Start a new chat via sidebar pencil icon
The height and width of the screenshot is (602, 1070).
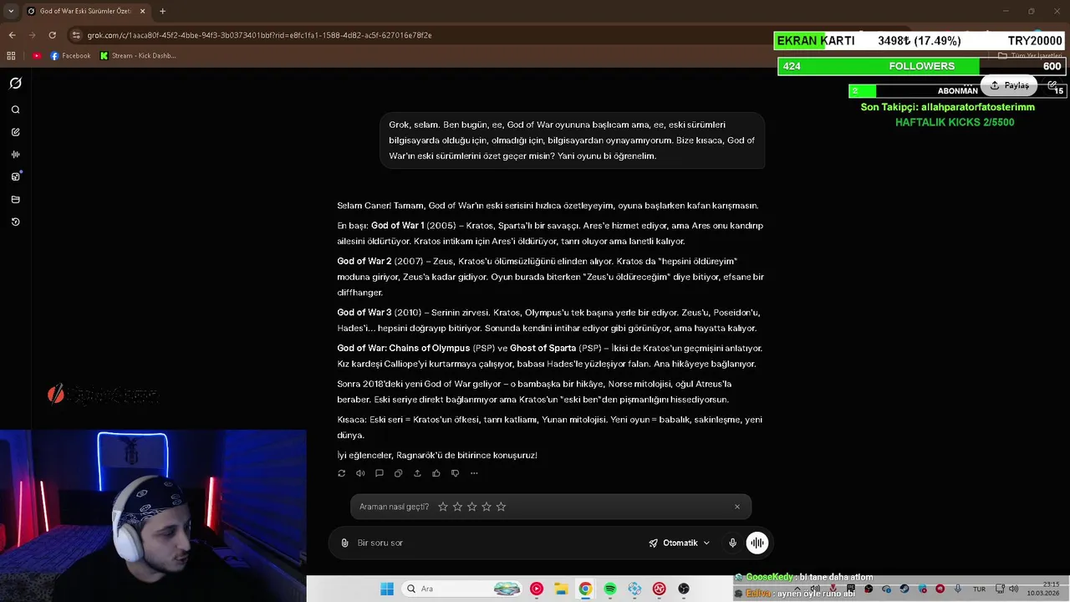click(x=15, y=132)
